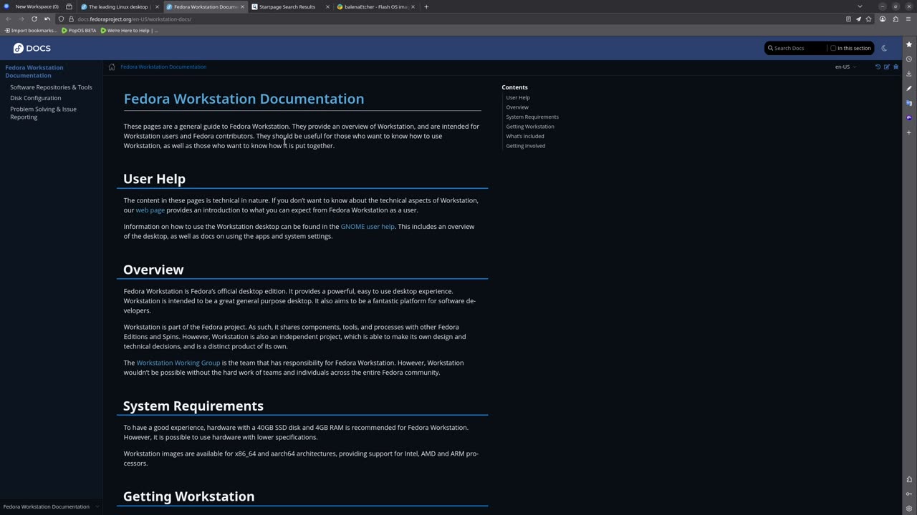Jump to System Requirements in Contents
Viewport: 917px width, 515px height.
click(532, 117)
